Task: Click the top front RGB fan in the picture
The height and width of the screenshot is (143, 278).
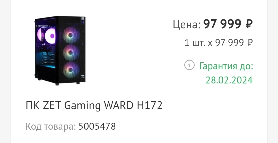Action: click(70, 35)
